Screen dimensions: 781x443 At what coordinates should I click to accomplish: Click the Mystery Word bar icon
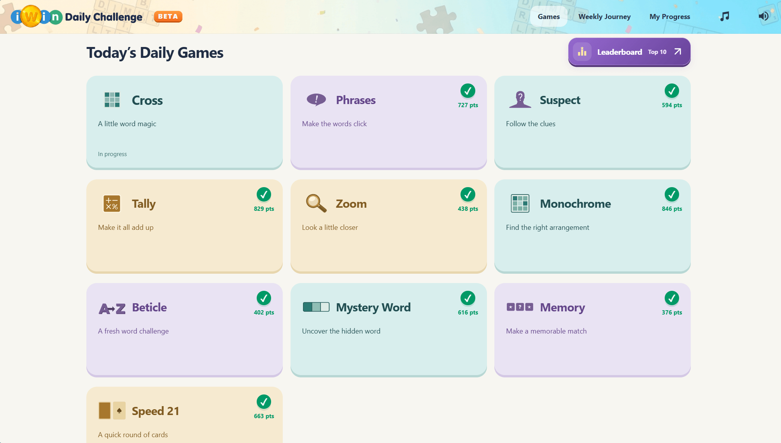(316, 307)
